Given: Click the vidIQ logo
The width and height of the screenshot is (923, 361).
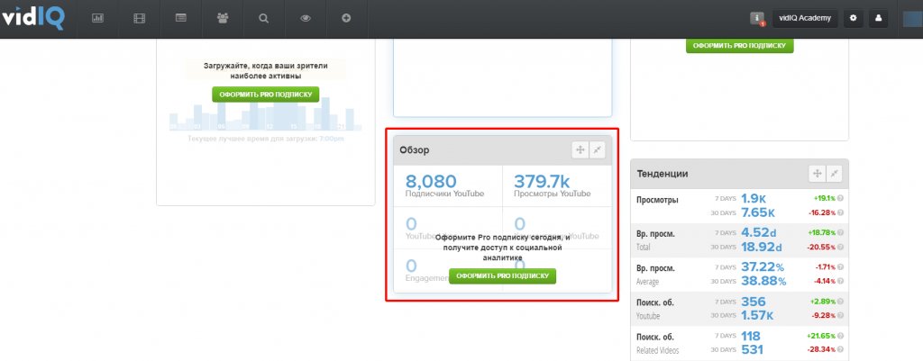Looking at the screenshot, I should coord(32,18).
